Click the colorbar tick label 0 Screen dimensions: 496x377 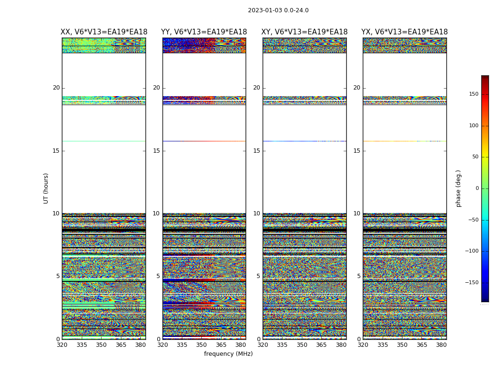click(x=477, y=188)
